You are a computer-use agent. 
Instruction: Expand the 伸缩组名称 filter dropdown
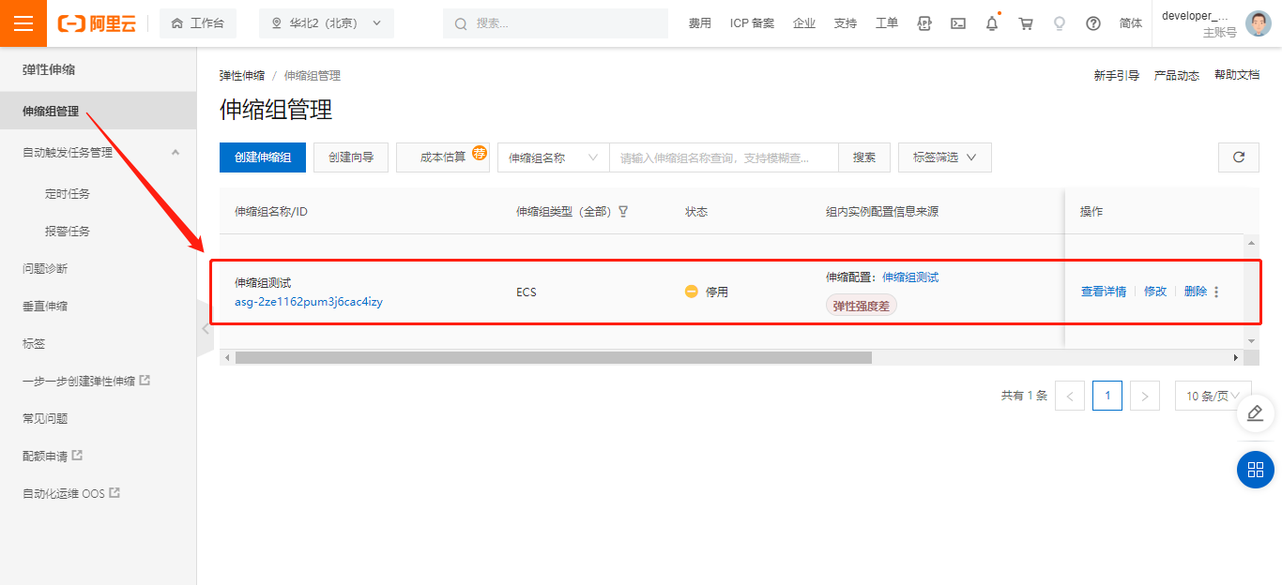pyautogui.click(x=554, y=157)
